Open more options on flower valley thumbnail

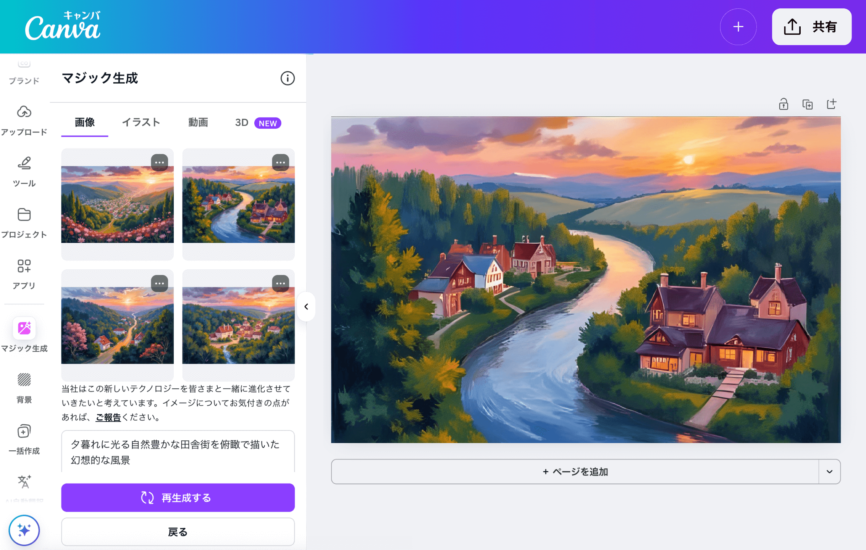coord(160,163)
